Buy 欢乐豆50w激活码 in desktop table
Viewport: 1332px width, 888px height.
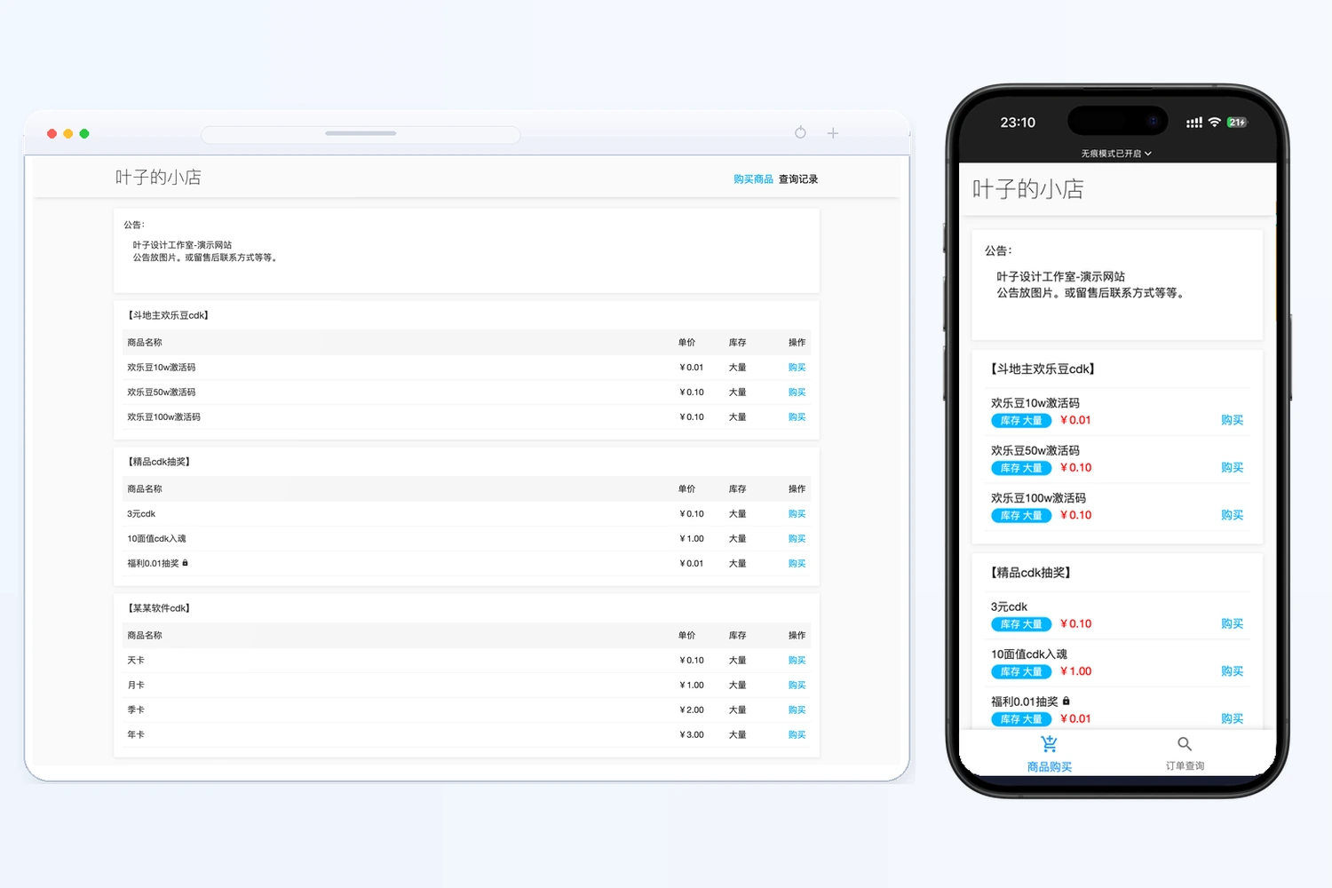click(x=797, y=392)
